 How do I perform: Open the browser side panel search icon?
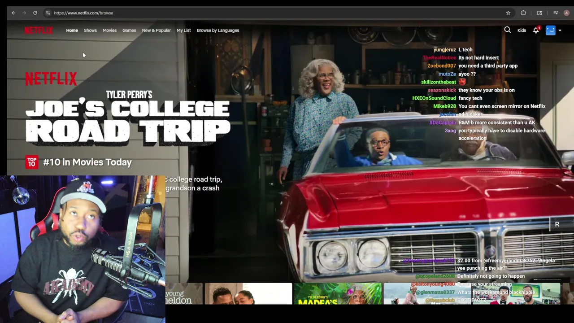click(539, 13)
